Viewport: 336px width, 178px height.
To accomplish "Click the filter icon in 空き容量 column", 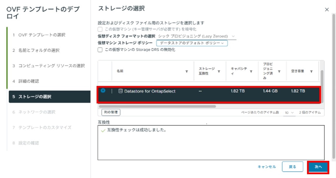I will [x=311, y=72].
